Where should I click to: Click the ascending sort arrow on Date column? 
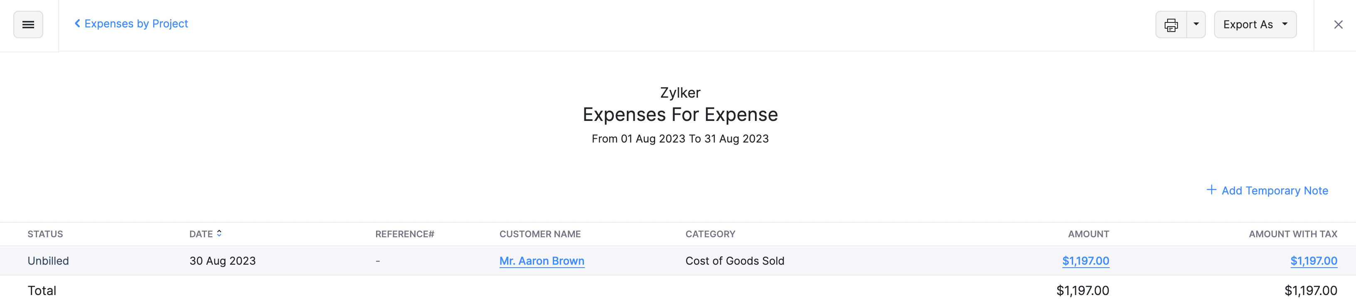tap(220, 230)
